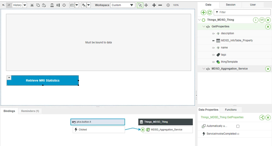Click the bound arrow beside MDSD_InfoTable_Property
This screenshot has height=146, width=272.
tap(213, 41)
